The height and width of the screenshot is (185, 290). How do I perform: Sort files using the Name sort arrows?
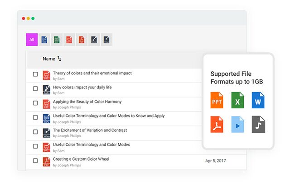pyautogui.click(x=59, y=59)
